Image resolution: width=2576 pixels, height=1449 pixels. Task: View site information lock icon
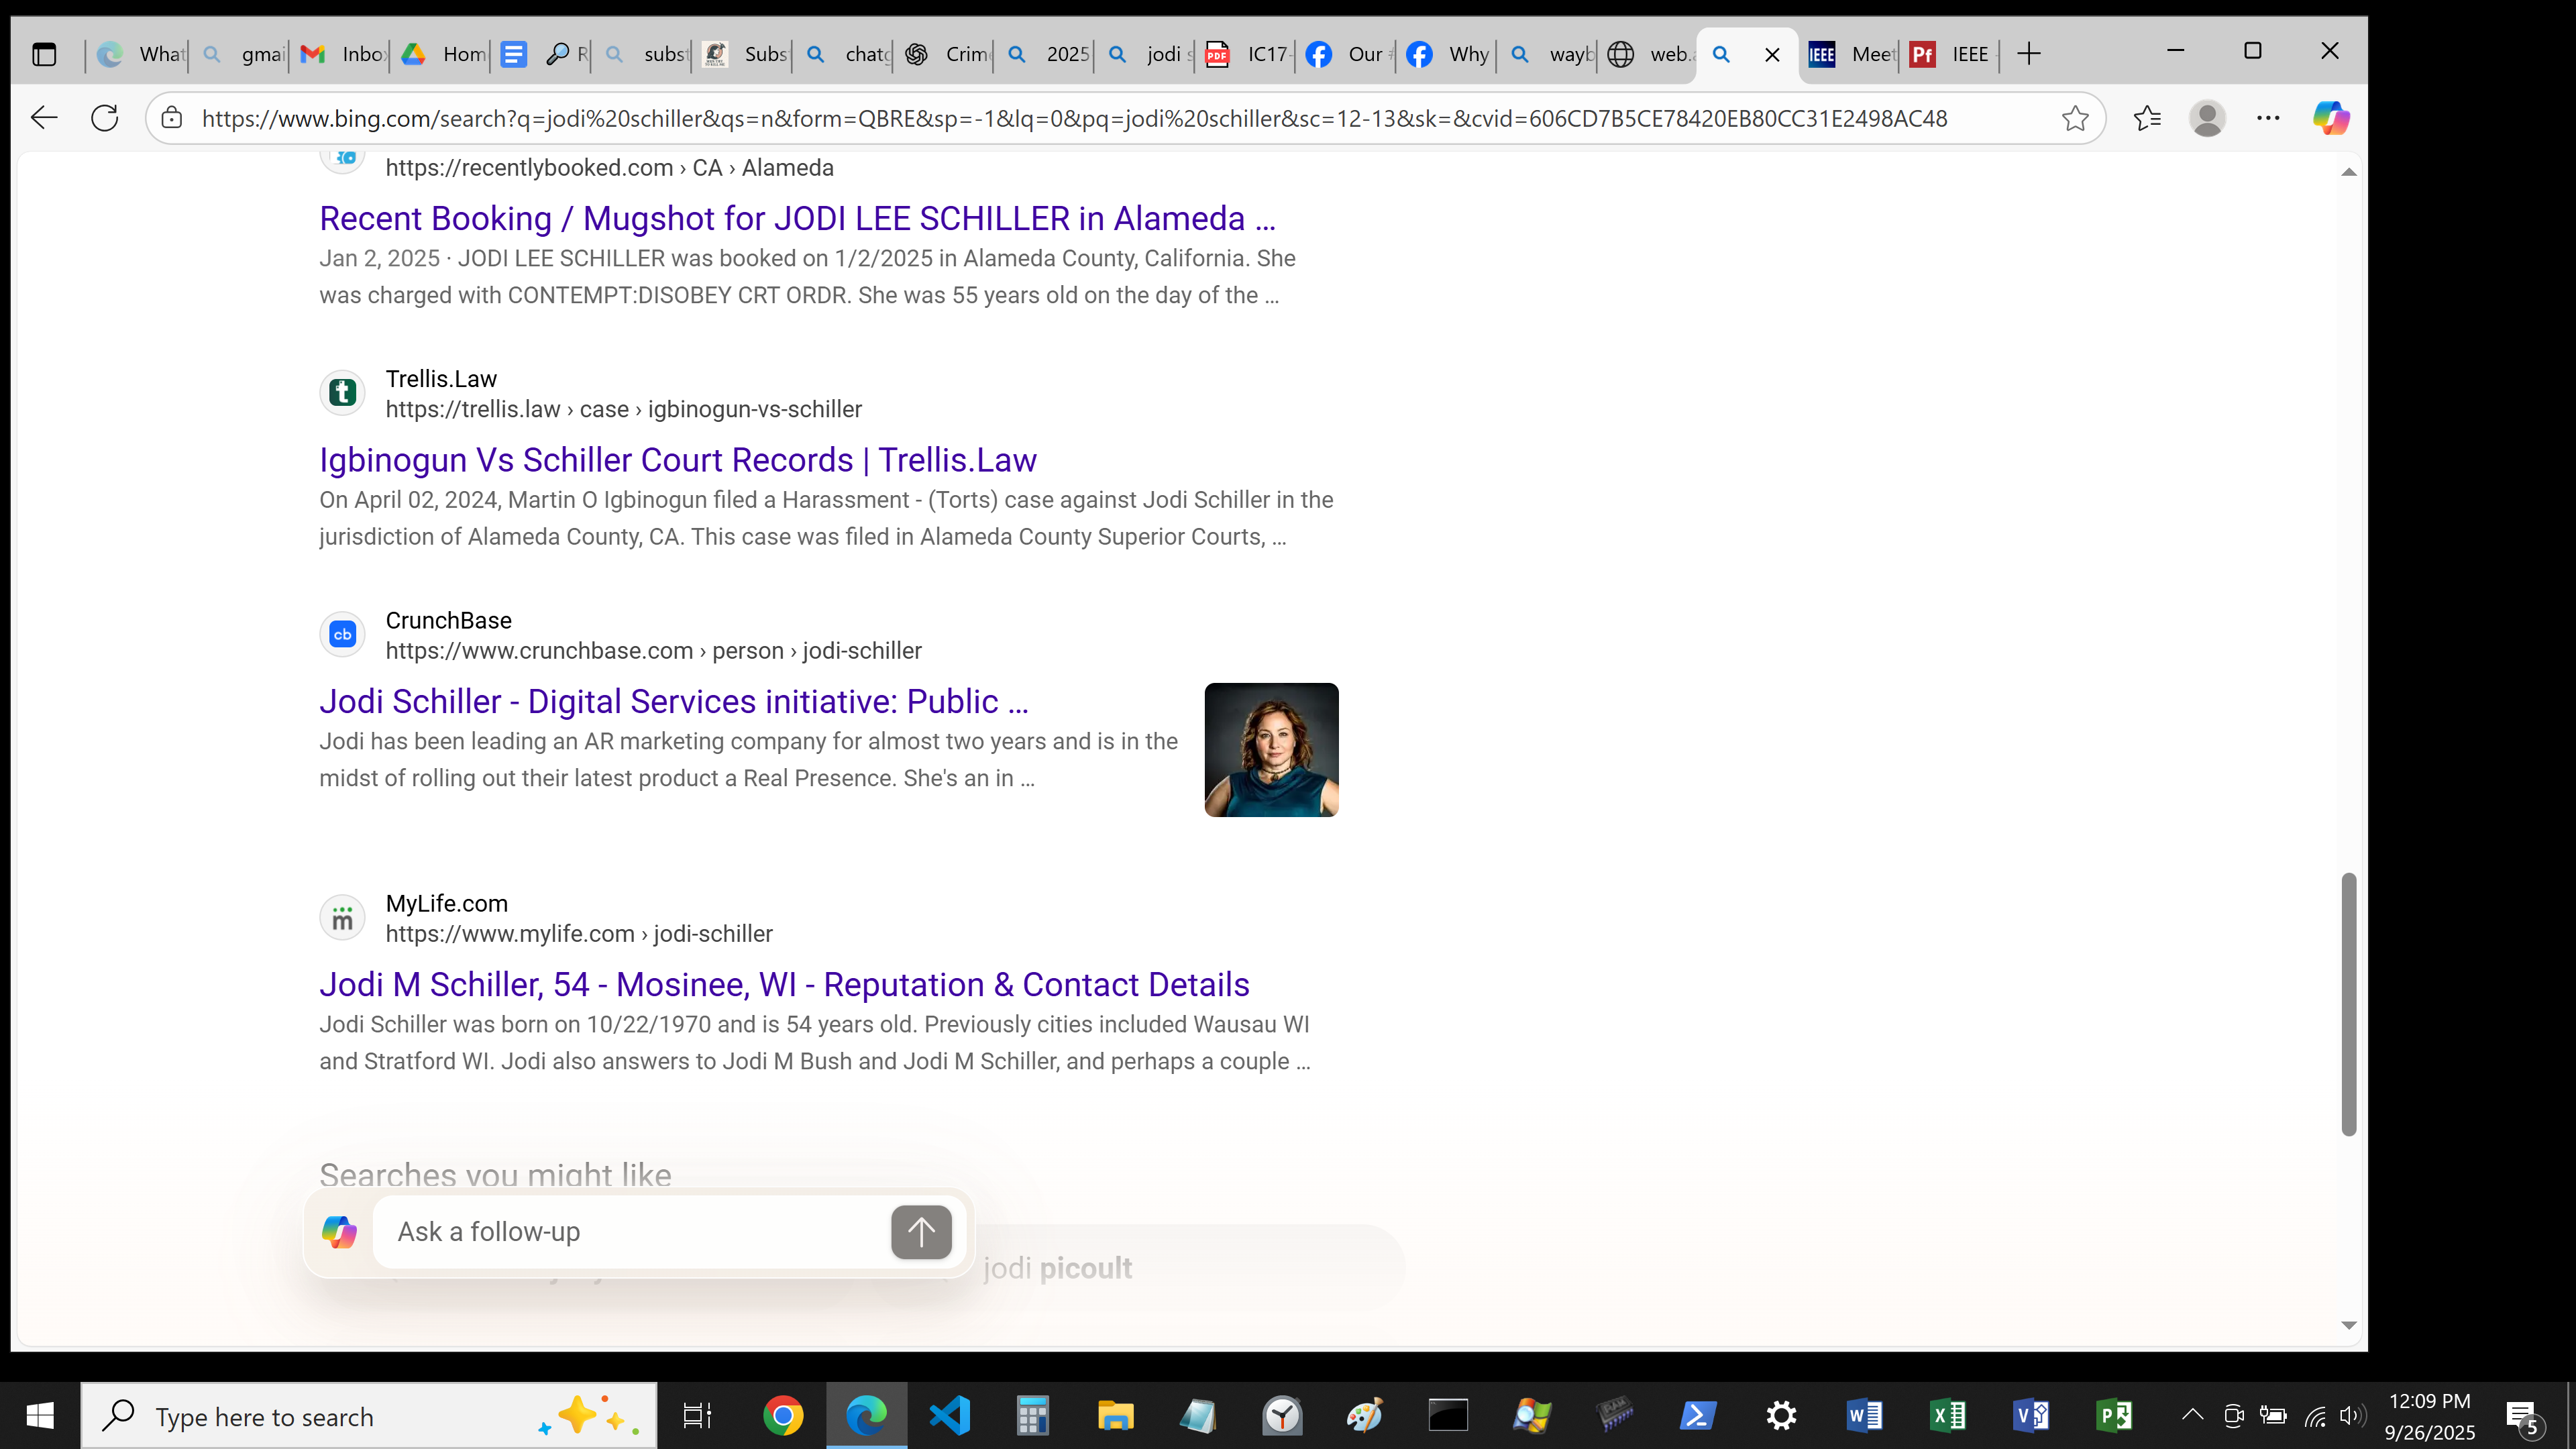(172, 118)
